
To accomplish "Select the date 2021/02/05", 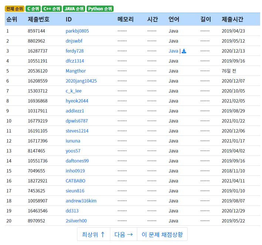I will click(233, 101).
